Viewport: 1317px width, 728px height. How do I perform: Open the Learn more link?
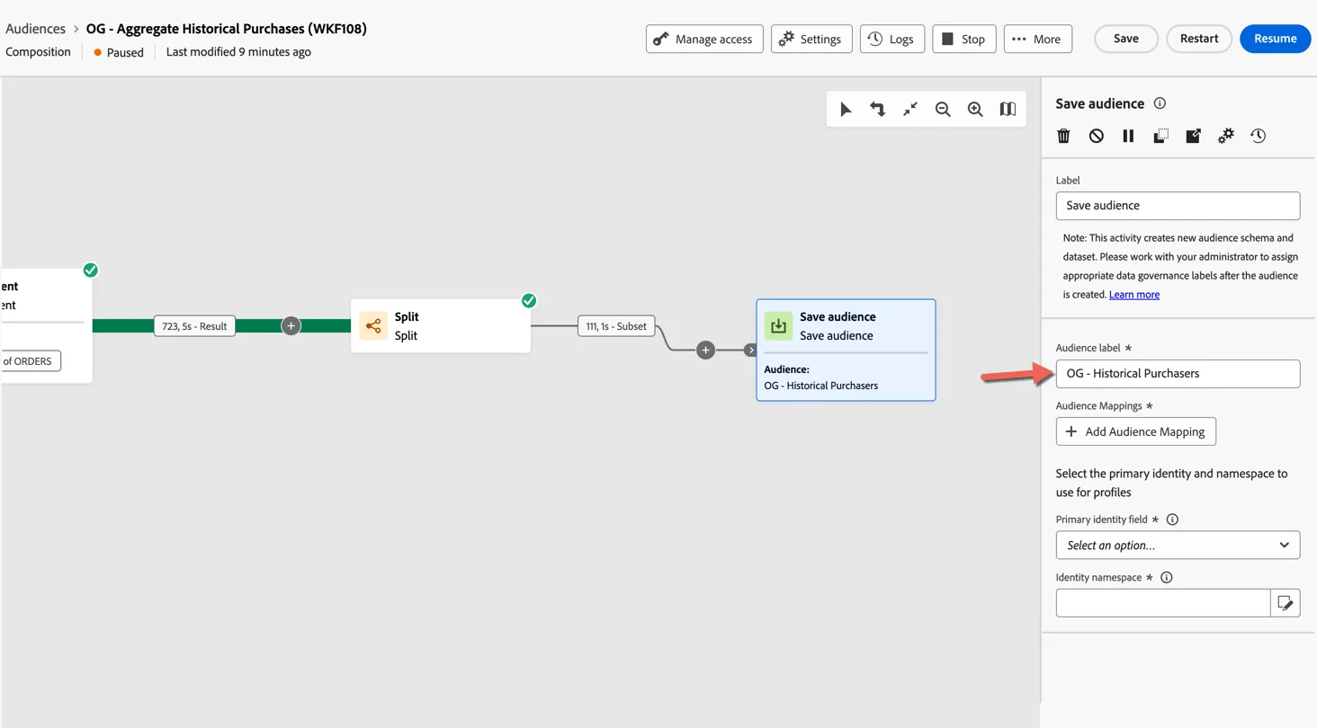point(1134,295)
